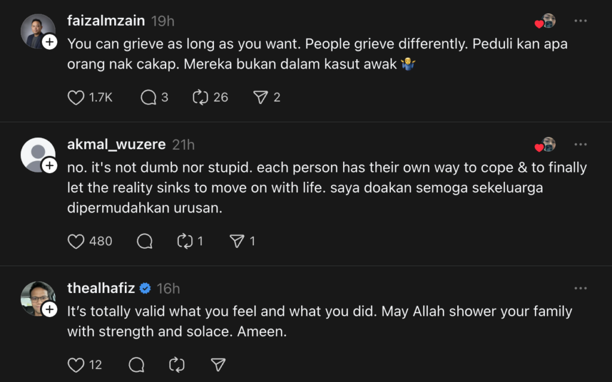612x382 pixels.
Task: Like faizalmzain's post with 1.7K likes
Action: click(76, 97)
